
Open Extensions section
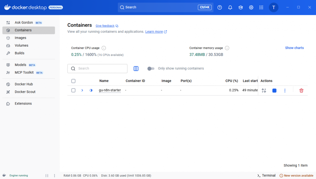click(x=29, y=104)
